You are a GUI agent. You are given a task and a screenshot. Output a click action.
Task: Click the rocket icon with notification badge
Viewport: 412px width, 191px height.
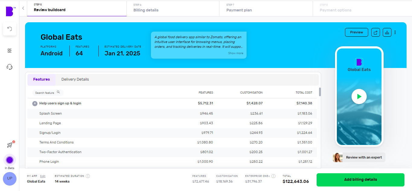10,145
